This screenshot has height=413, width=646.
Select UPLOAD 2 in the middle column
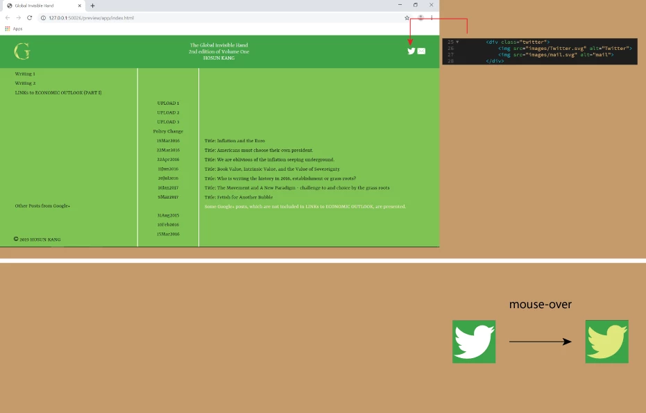168,112
